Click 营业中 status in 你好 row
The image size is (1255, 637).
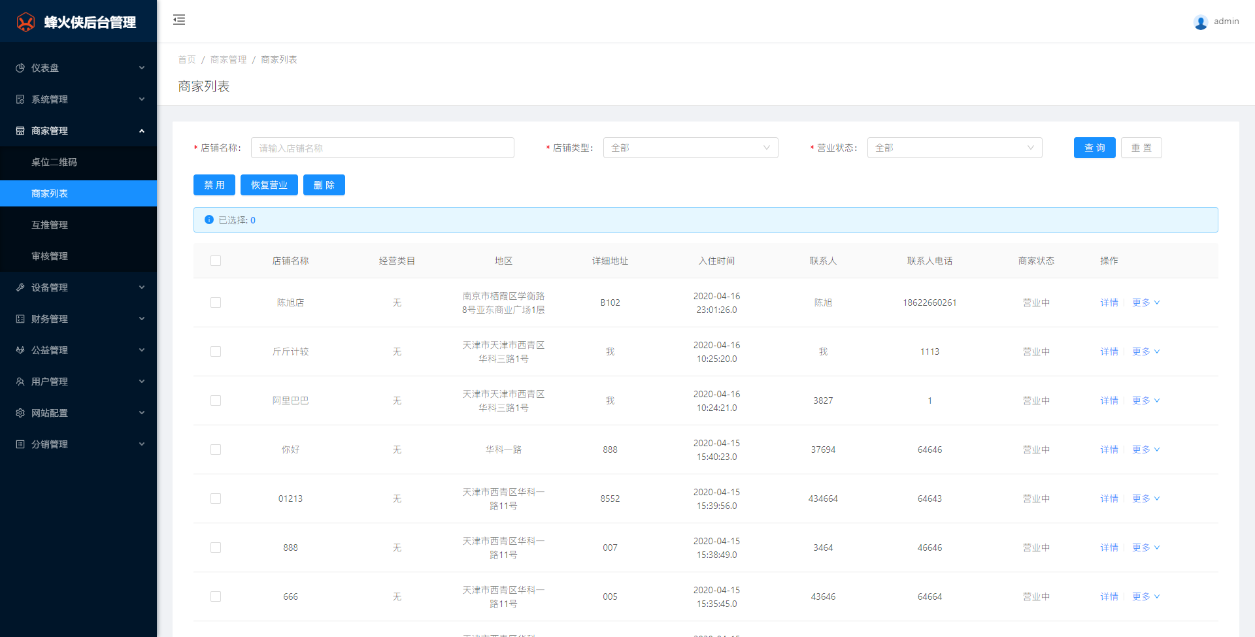pos(1036,449)
